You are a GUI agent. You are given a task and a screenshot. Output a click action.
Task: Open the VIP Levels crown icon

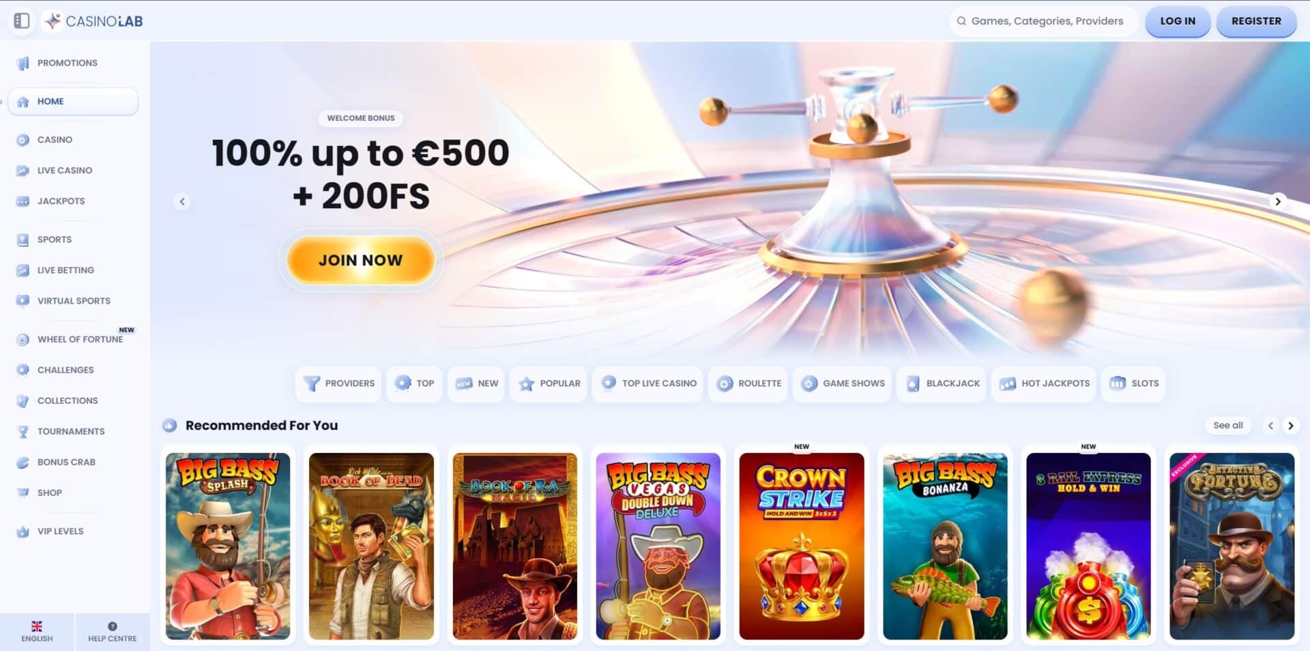click(23, 532)
